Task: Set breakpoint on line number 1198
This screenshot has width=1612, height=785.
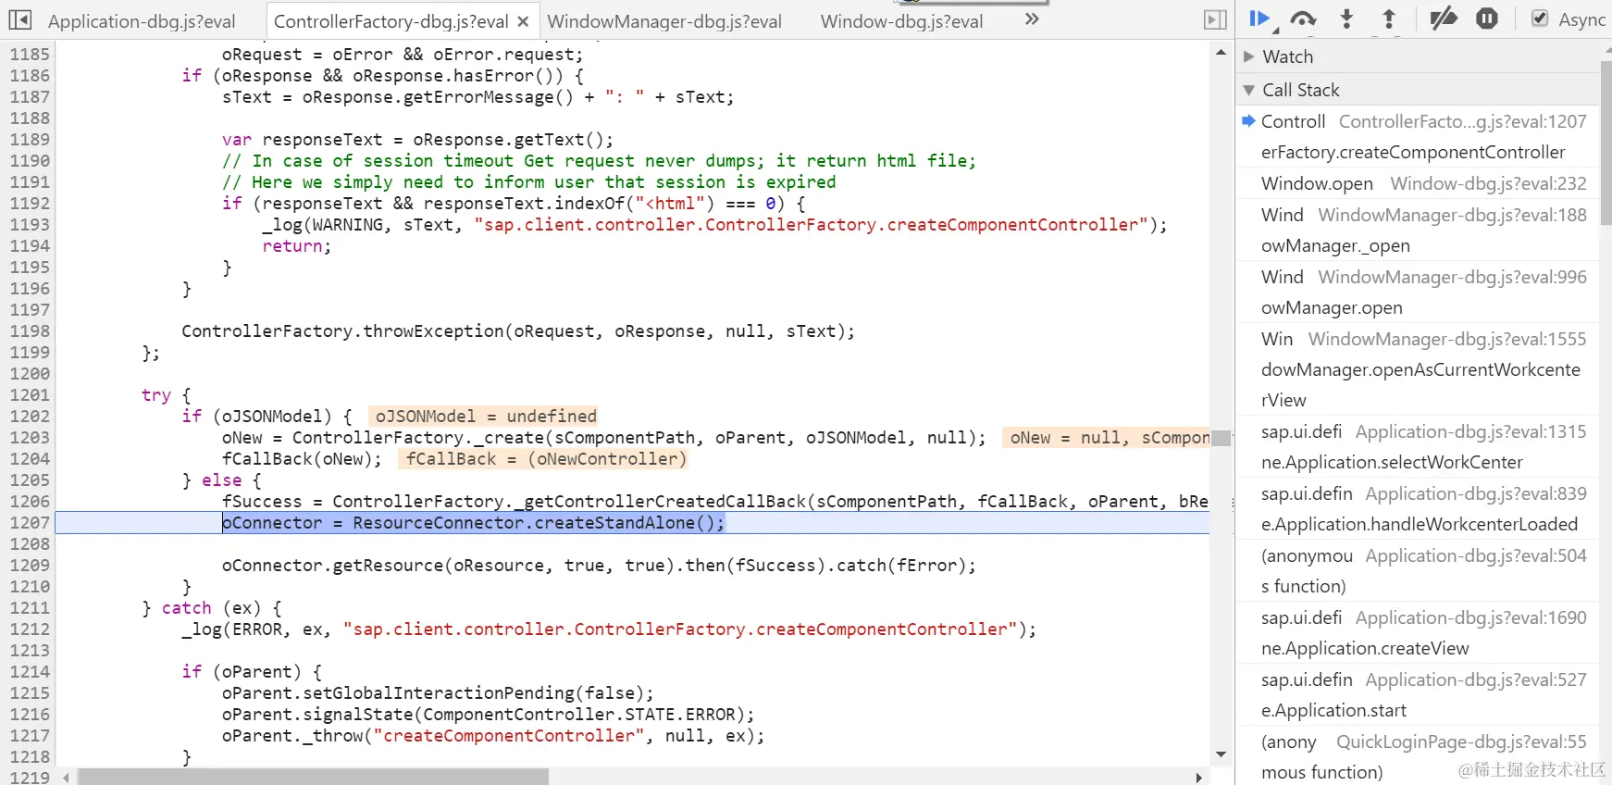Action: 30,331
